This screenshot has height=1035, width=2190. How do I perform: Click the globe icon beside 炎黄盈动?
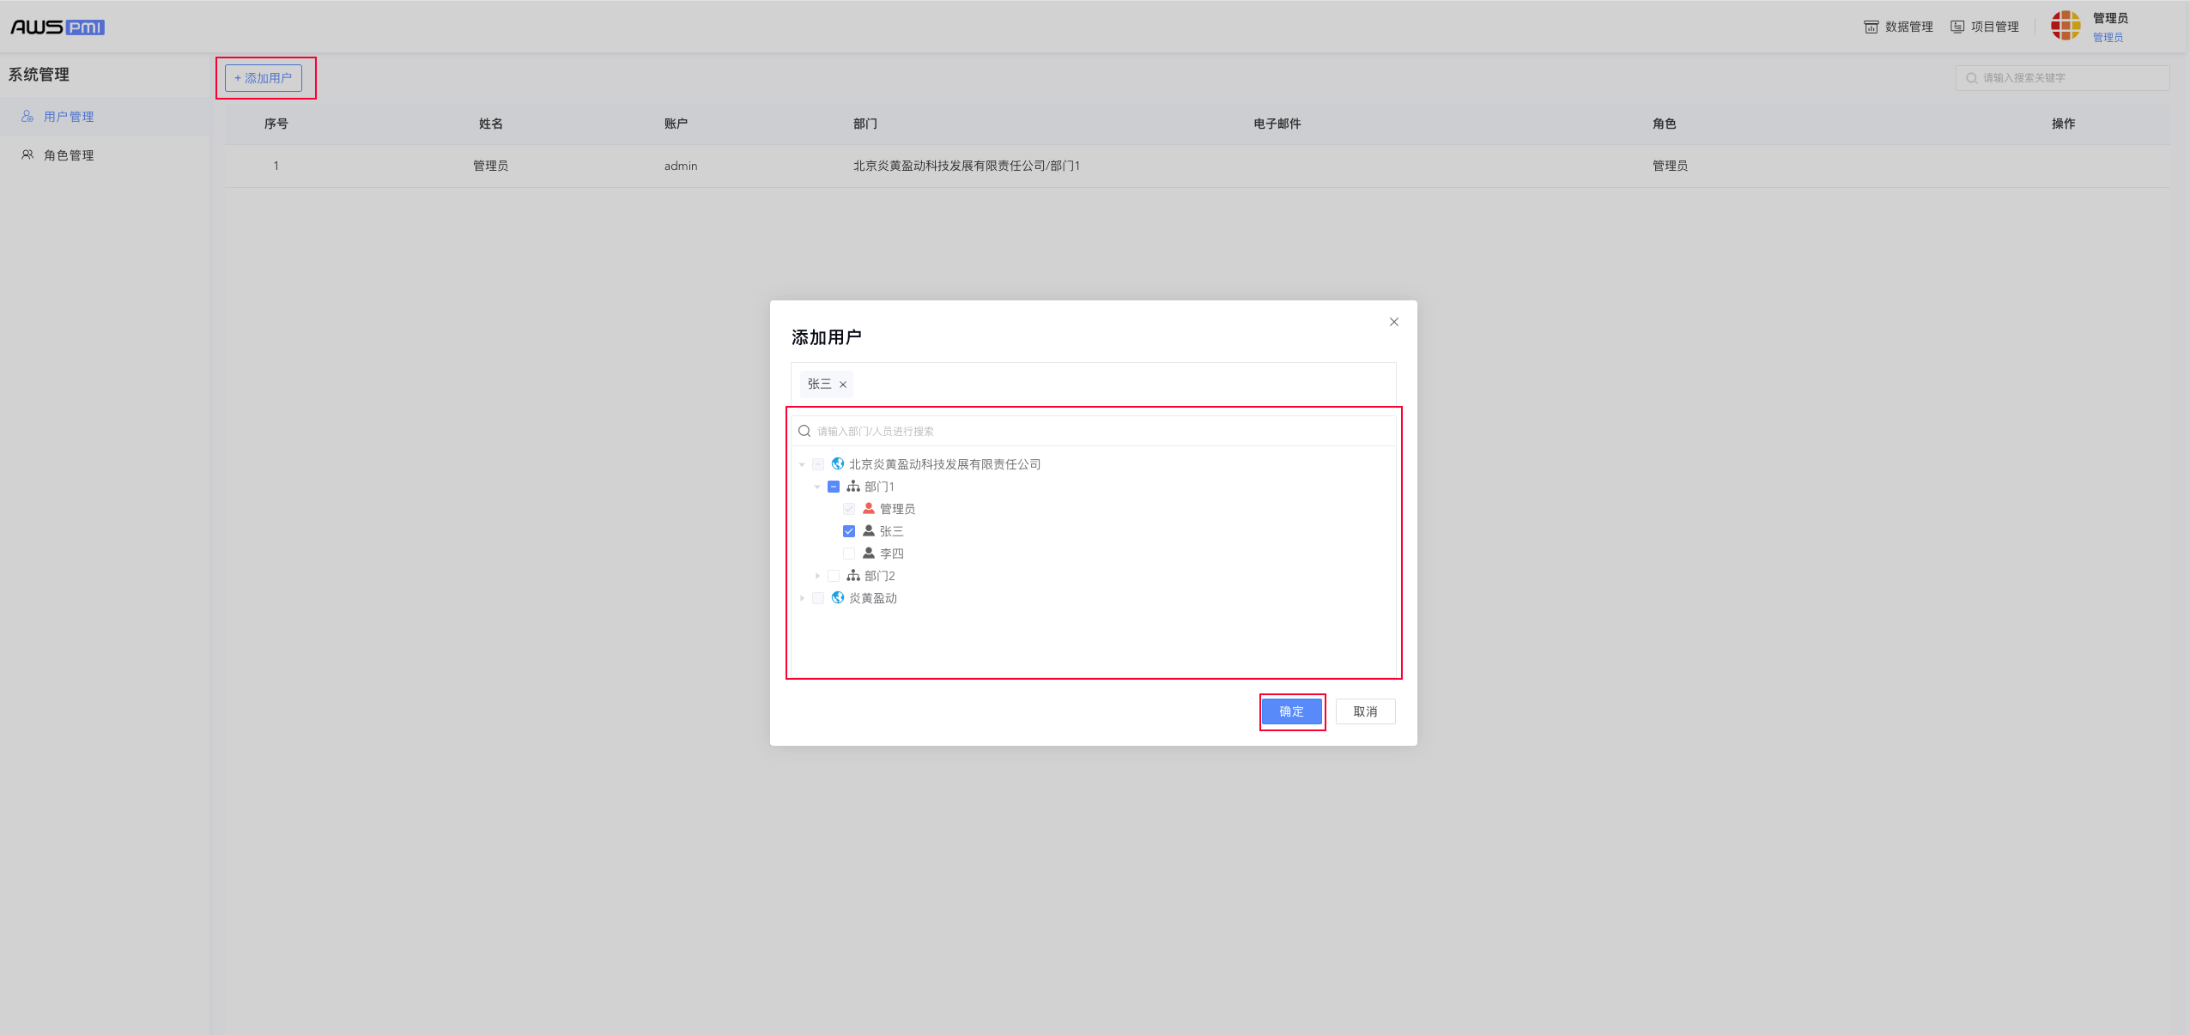click(838, 597)
